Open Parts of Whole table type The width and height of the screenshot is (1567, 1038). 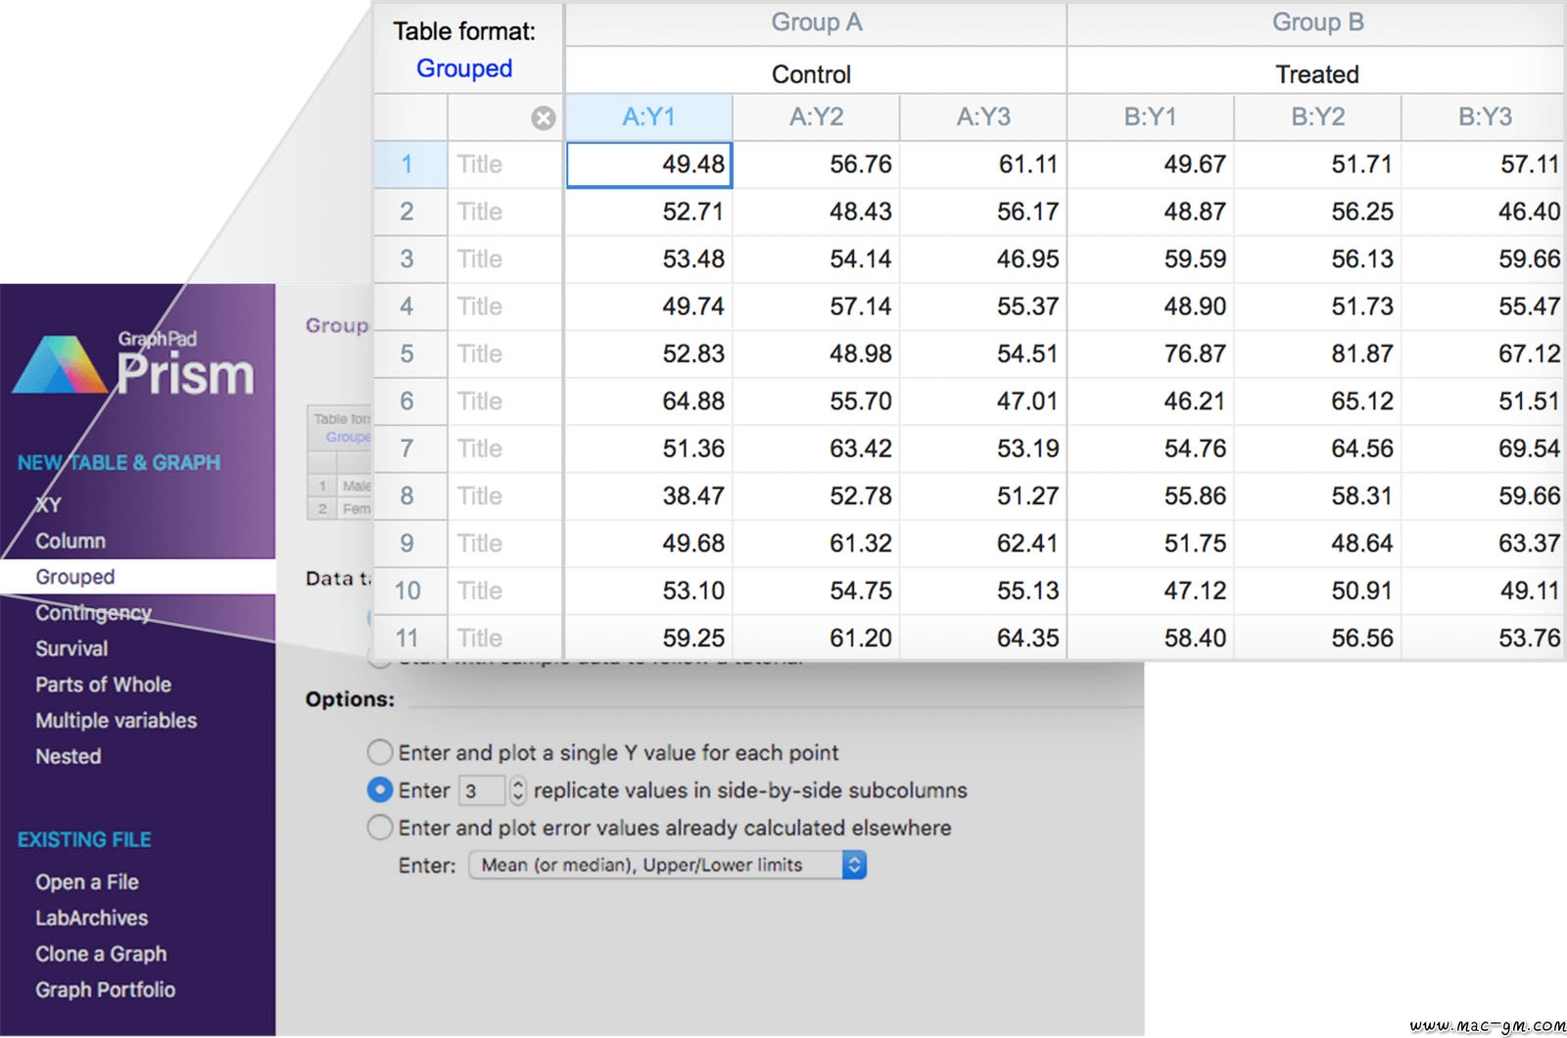[103, 685]
